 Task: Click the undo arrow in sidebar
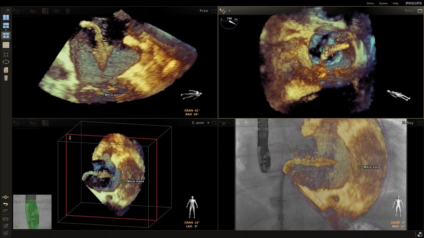click(5, 204)
